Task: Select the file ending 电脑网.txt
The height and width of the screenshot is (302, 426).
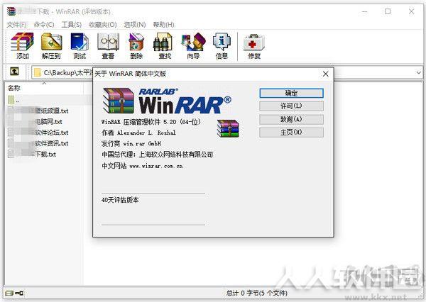Action: [x=35, y=121]
